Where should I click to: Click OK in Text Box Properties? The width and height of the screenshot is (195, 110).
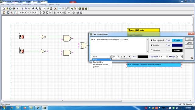[x=189, y=39]
